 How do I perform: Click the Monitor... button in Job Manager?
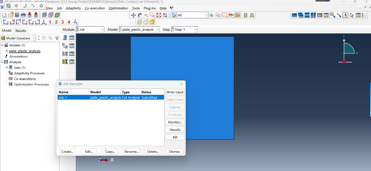[175, 122]
